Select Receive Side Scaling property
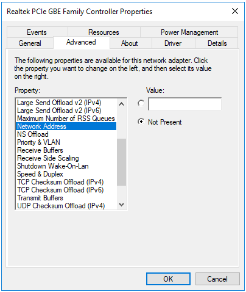Viewport: 246px width, 292px height. pyautogui.click(x=66, y=158)
